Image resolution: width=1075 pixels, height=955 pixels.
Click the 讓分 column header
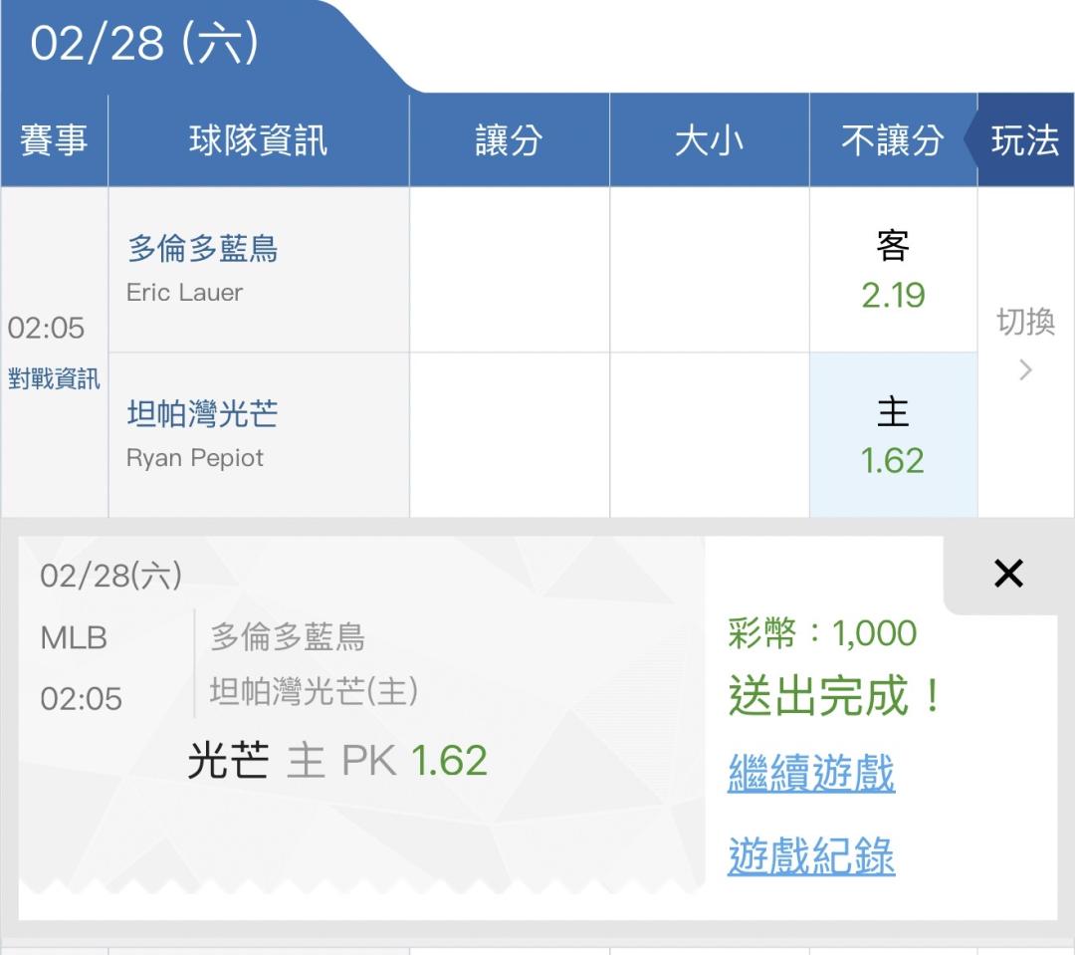coord(509,140)
